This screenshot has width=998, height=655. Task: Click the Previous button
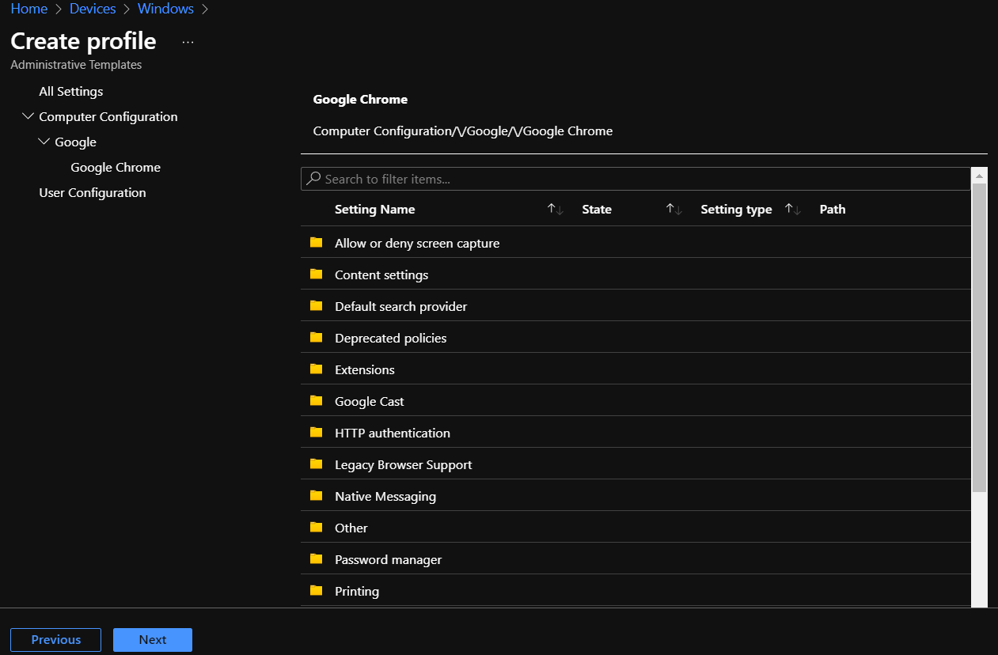tap(55, 640)
